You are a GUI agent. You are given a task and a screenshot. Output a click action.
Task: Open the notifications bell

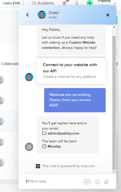pos(77,3)
